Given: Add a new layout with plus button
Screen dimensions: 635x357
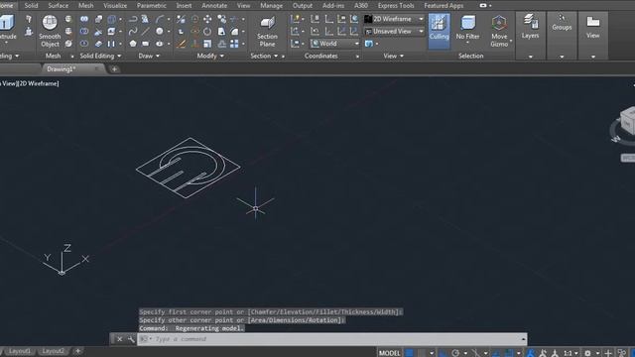Looking at the screenshot, I should 77,351.
